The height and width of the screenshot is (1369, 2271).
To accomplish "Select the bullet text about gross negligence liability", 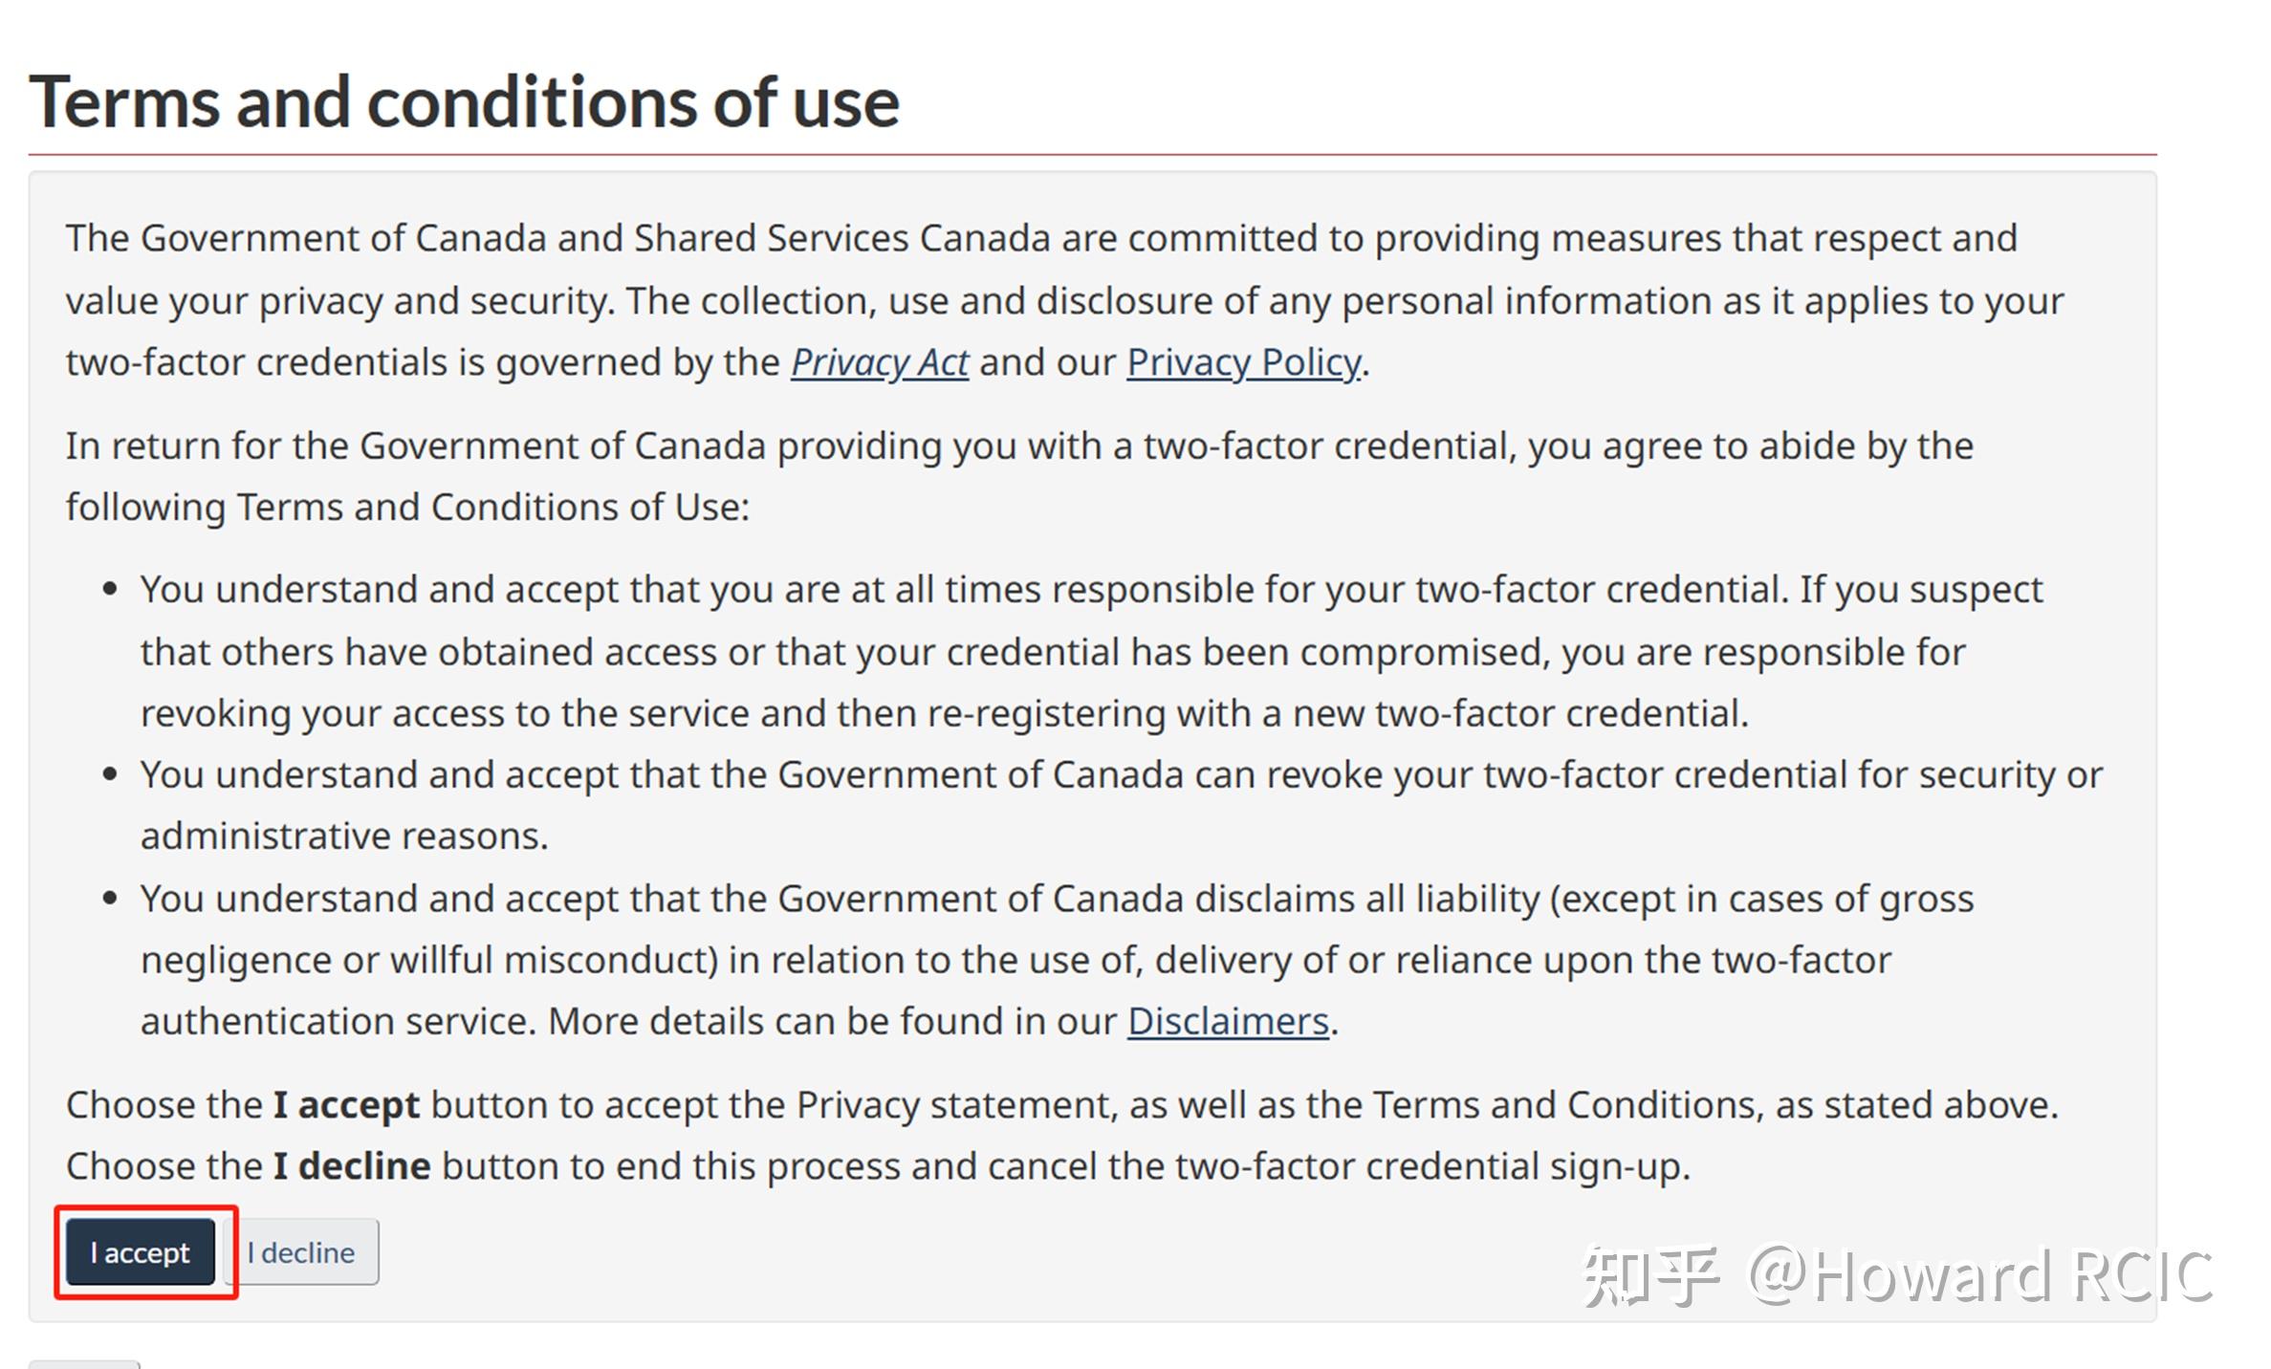I will pos(1058,960).
